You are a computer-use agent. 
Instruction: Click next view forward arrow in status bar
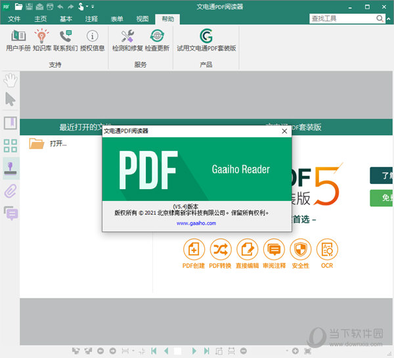[x=112, y=351]
